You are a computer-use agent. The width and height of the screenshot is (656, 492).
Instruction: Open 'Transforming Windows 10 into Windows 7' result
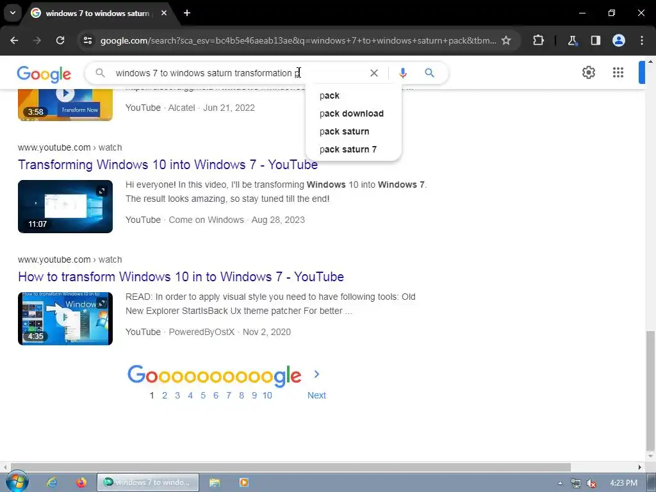click(x=168, y=165)
